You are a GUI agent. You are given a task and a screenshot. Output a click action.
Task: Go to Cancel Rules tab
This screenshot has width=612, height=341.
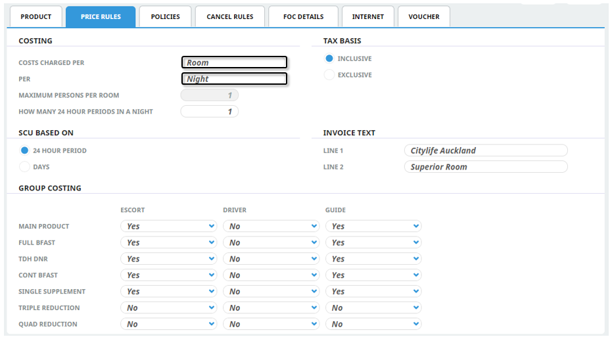pos(229,16)
